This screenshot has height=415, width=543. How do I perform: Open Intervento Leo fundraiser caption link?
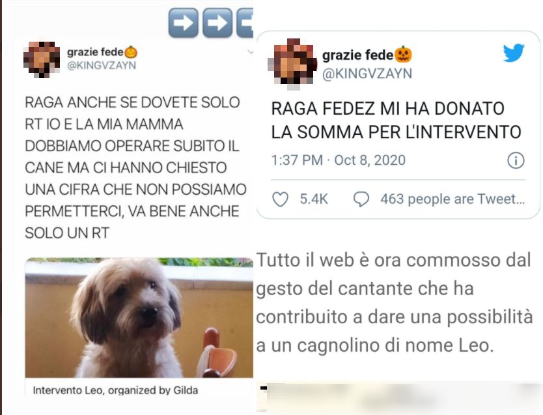click(115, 390)
